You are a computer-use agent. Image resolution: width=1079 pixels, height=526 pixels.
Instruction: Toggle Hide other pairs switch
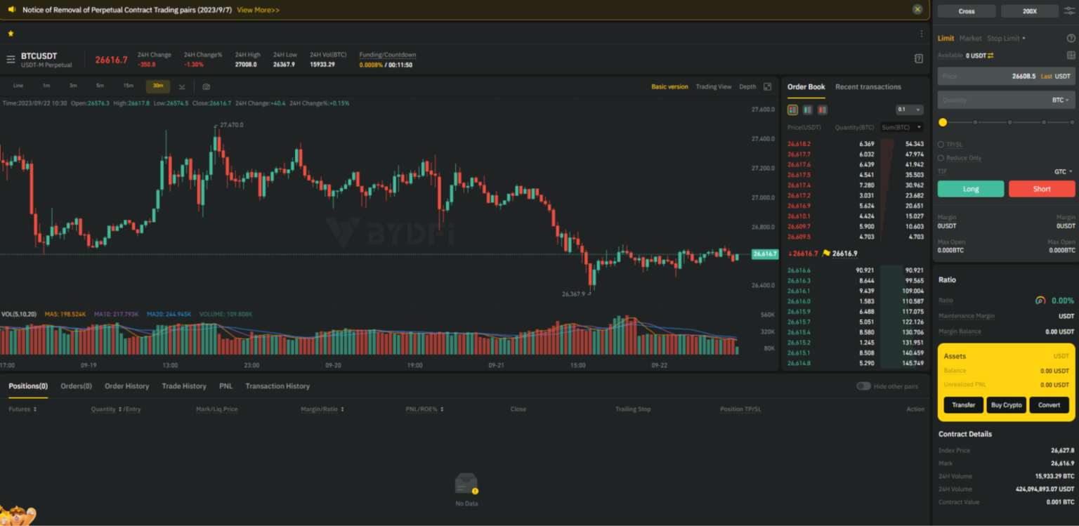863,386
